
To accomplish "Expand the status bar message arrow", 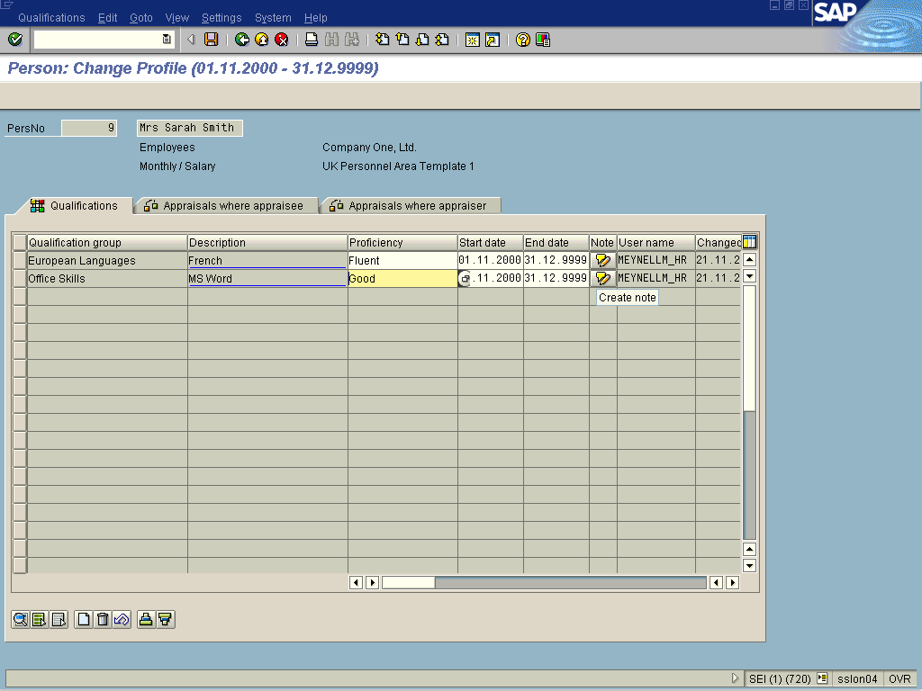I will 735,678.
